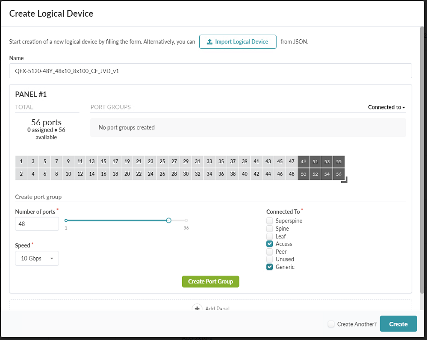Tick the Create Another checkbox
The height and width of the screenshot is (340, 427).
(x=331, y=324)
